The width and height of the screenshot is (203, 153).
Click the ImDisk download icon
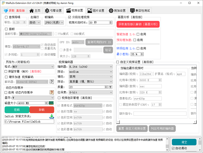click(52, 116)
